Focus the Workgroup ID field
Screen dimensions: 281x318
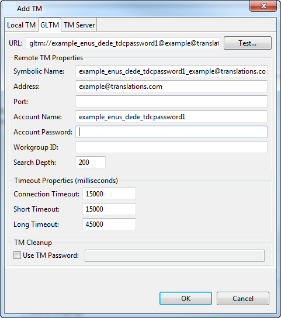pos(171,147)
